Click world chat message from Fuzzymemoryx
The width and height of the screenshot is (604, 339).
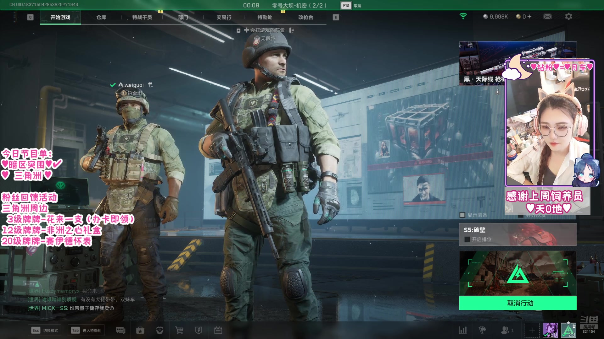point(62,291)
